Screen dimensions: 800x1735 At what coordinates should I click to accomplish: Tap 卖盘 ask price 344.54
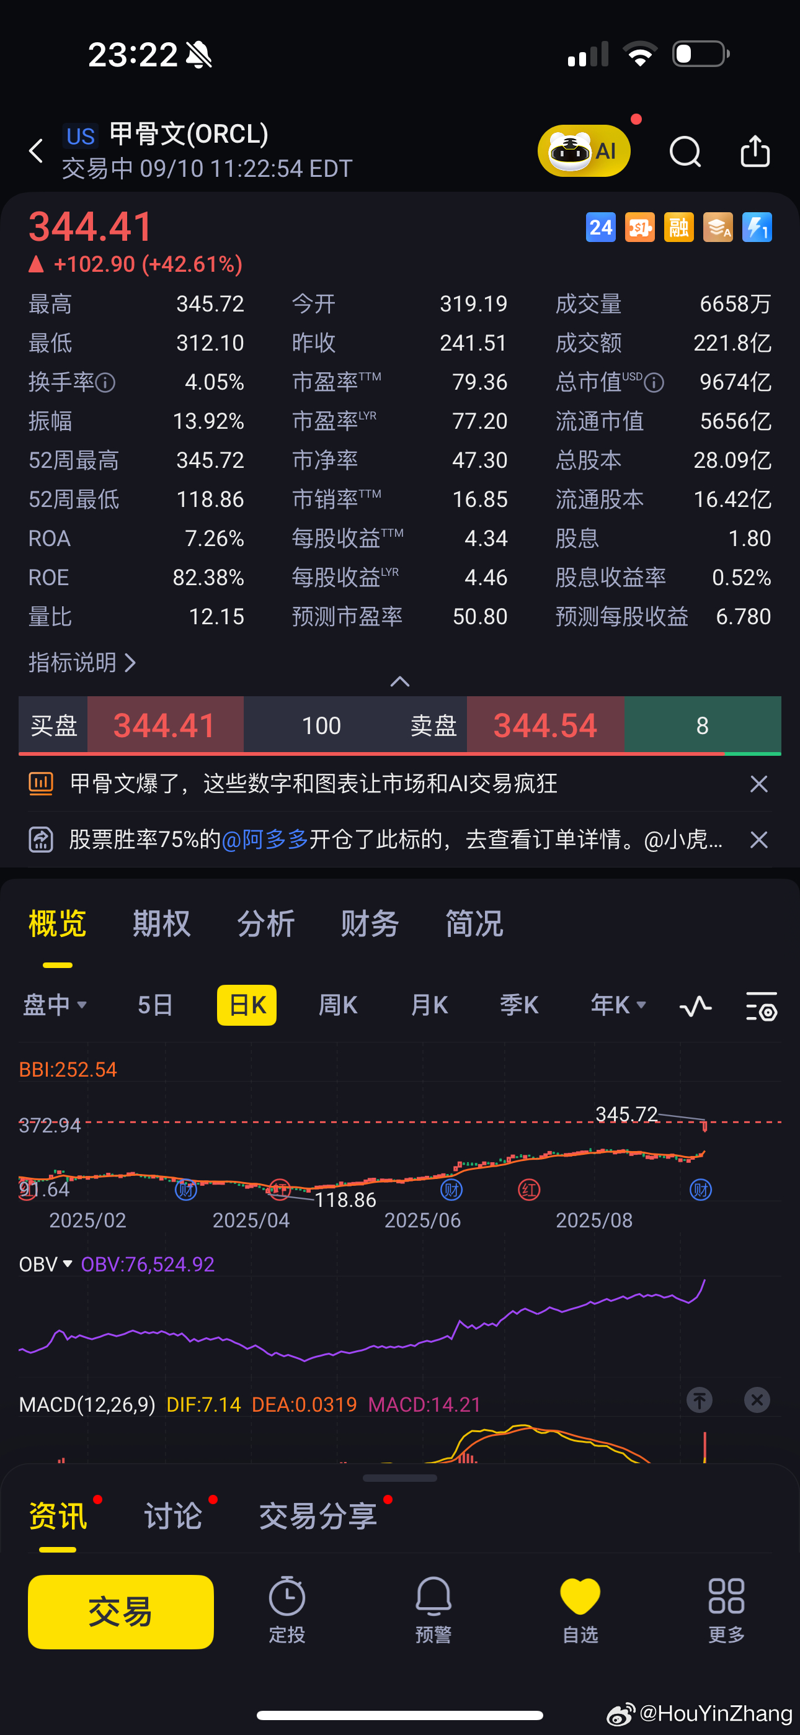click(x=546, y=725)
